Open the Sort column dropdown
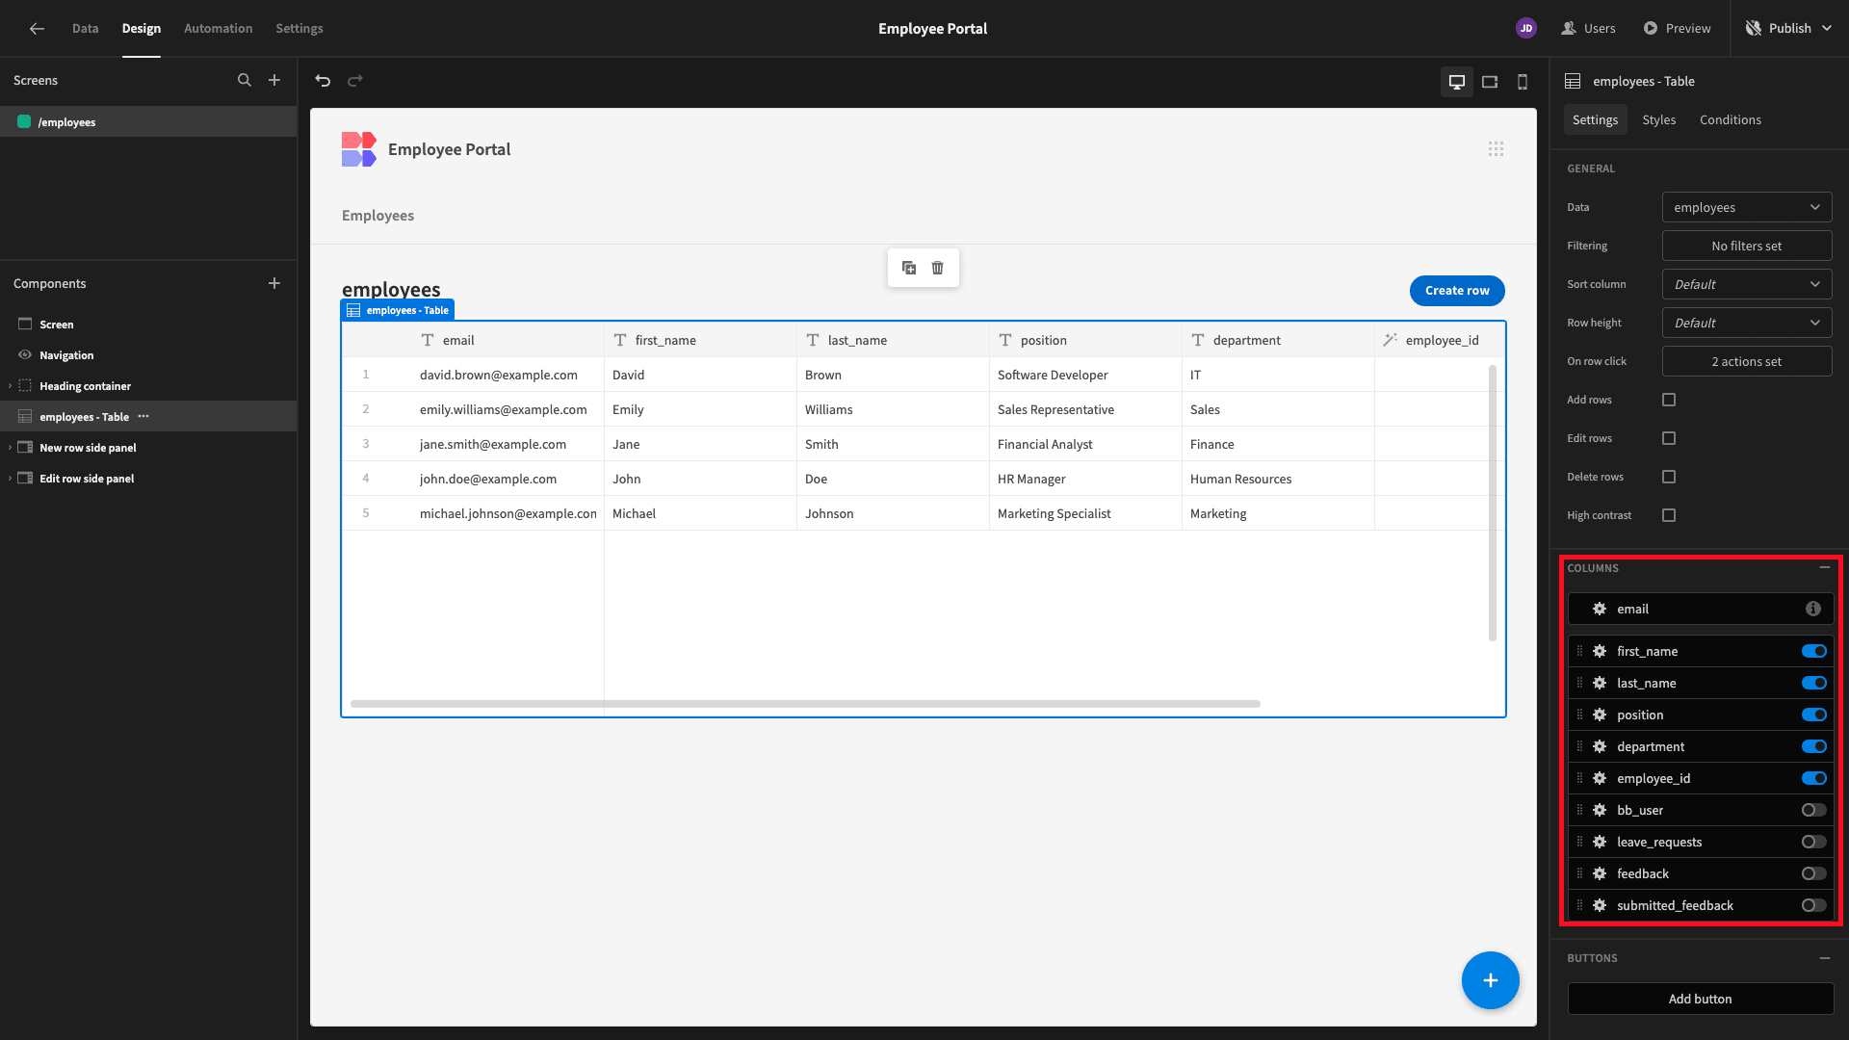 (1747, 284)
